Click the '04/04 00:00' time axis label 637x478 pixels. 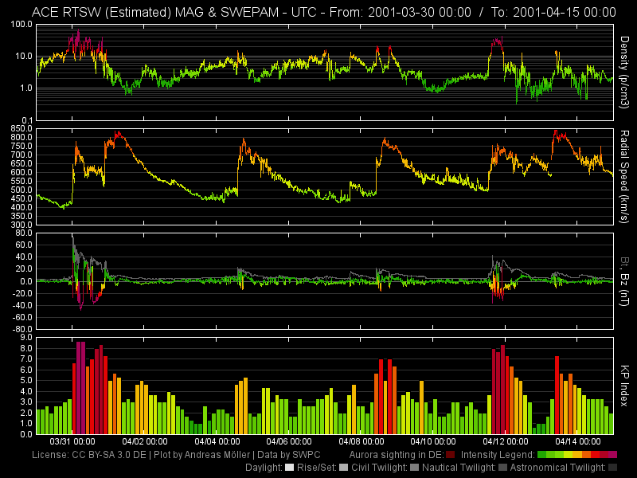click(x=217, y=441)
